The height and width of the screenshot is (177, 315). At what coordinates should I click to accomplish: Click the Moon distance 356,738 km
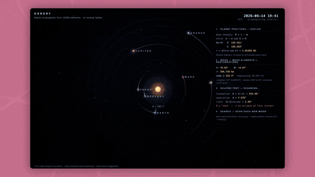click(x=227, y=72)
